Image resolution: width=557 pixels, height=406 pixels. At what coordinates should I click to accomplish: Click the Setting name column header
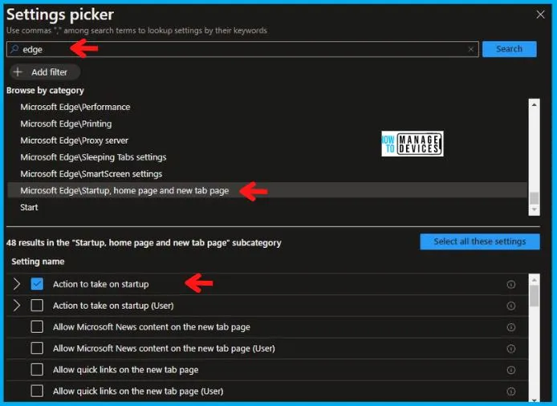[38, 262]
